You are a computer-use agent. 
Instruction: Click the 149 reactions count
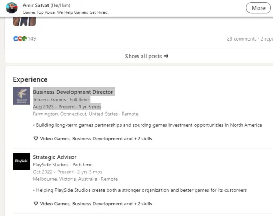click(x=32, y=38)
